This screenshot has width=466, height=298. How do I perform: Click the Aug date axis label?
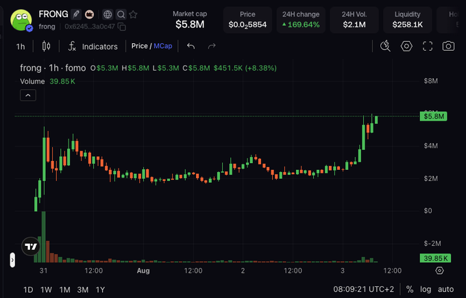pyautogui.click(x=143, y=271)
